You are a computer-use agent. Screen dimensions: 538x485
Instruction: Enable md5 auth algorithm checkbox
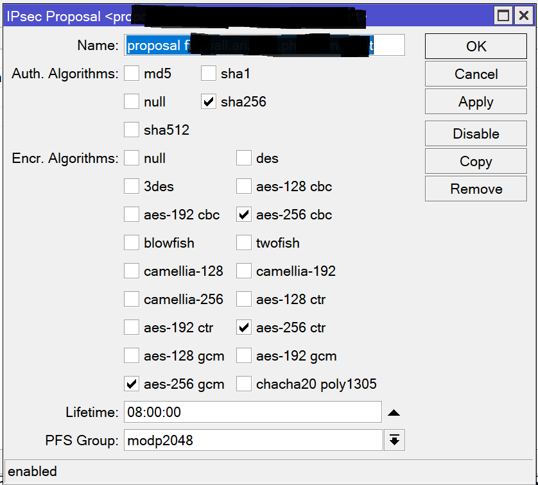pos(132,73)
